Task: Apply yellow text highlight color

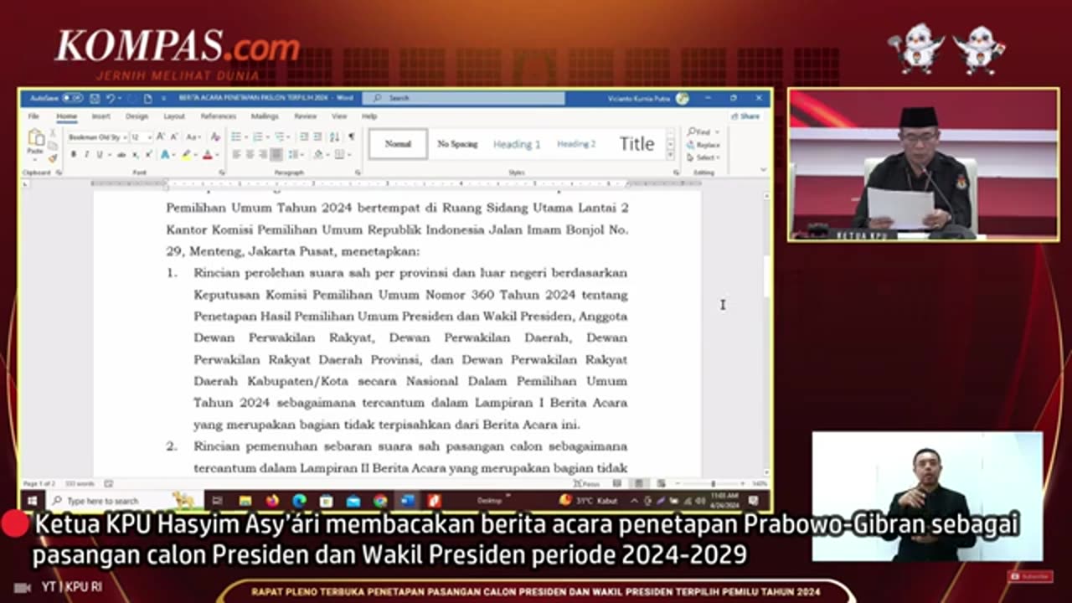Action: tap(187, 154)
